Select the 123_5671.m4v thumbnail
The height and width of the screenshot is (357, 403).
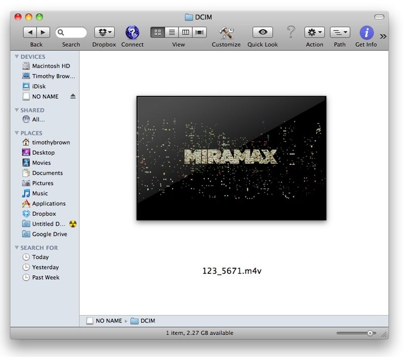pos(231,158)
